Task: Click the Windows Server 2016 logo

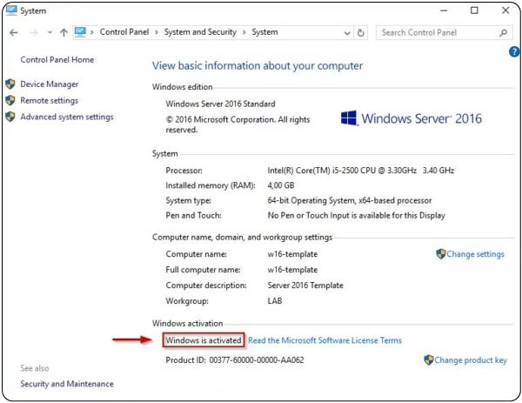Action: (412, 118)
